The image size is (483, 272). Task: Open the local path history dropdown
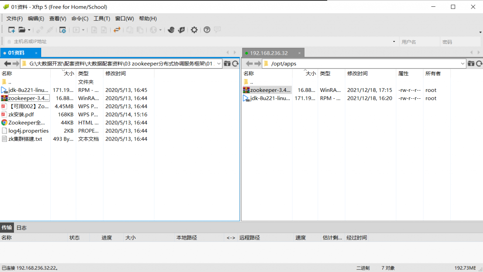pos(219,64)
